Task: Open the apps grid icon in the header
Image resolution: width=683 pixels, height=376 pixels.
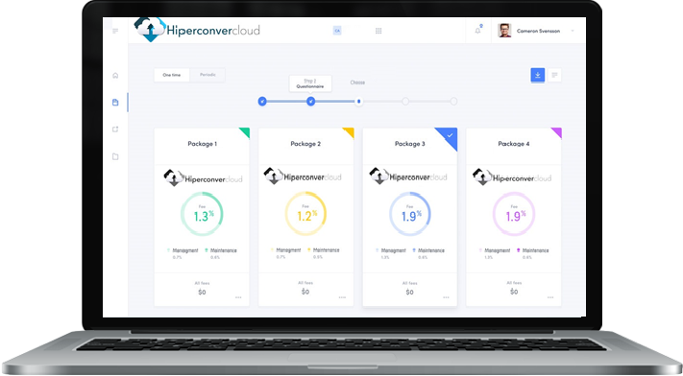Action: pos(378,31)
